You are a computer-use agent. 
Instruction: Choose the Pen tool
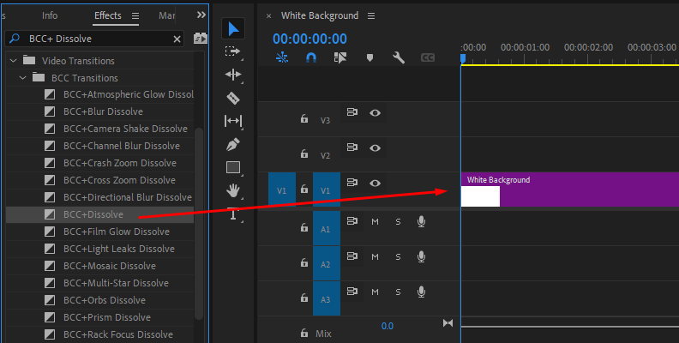[233, 144]
